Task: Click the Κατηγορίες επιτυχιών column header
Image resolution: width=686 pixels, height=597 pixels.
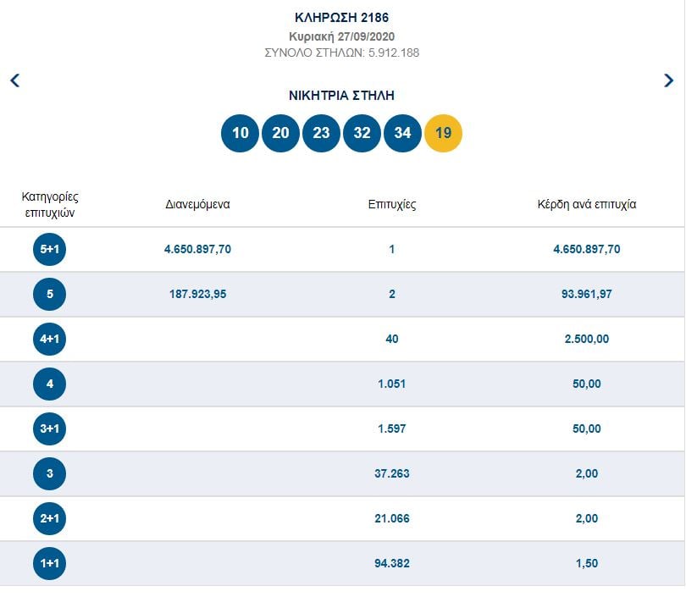Action: [49, 205]
